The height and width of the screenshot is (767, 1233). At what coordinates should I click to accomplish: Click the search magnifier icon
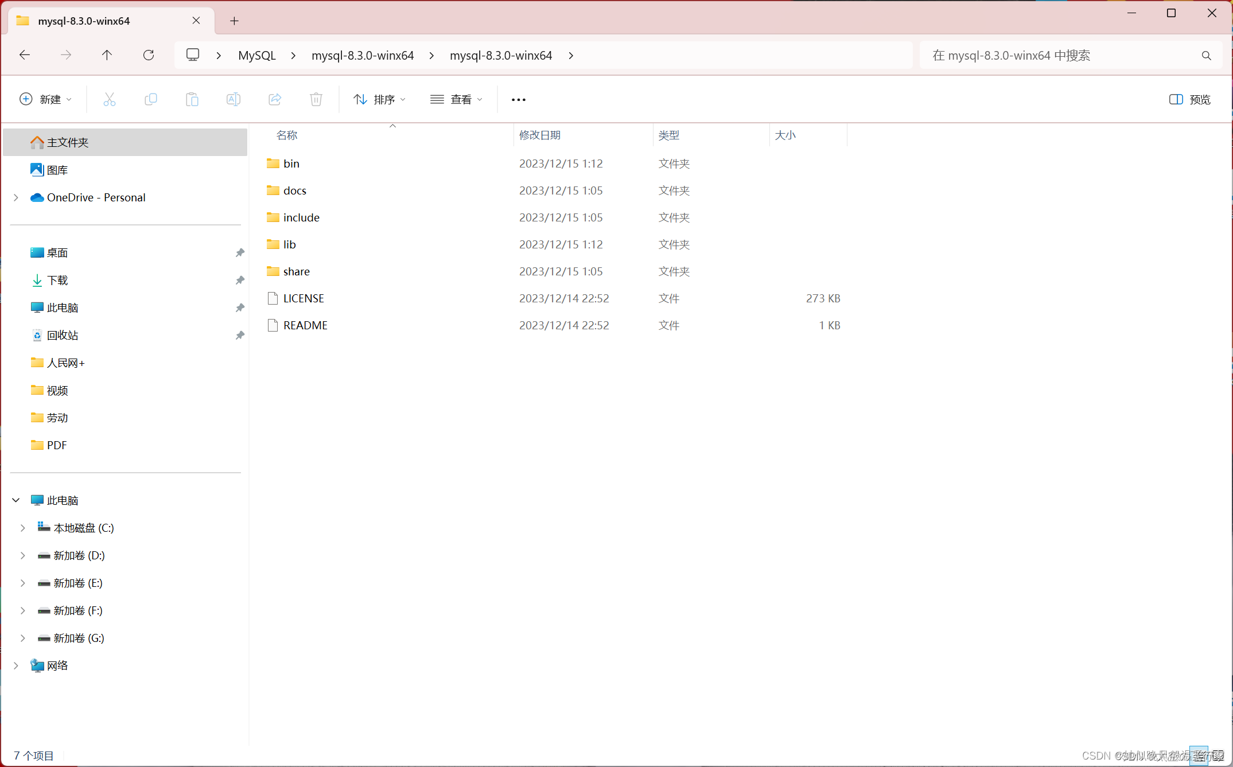pyautogui.click(x=1206, y=56)
